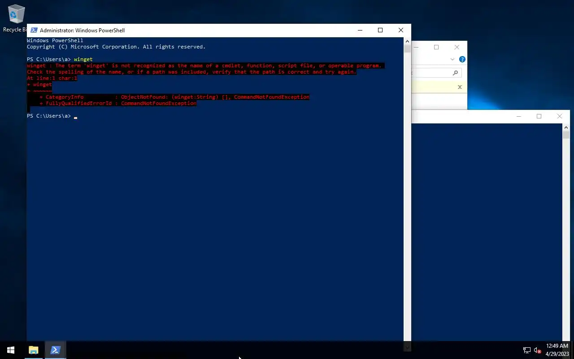Minimize the rear blue console window
Screen dimensions: 574x359
[x=519, y=116]
